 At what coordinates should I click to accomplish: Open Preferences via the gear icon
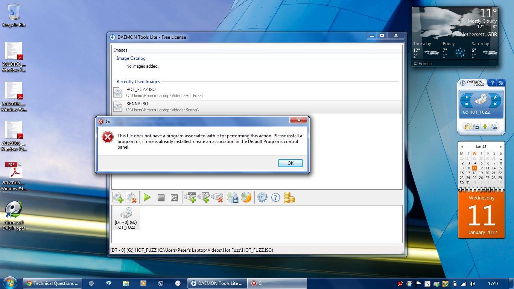[x=262, y=198]
